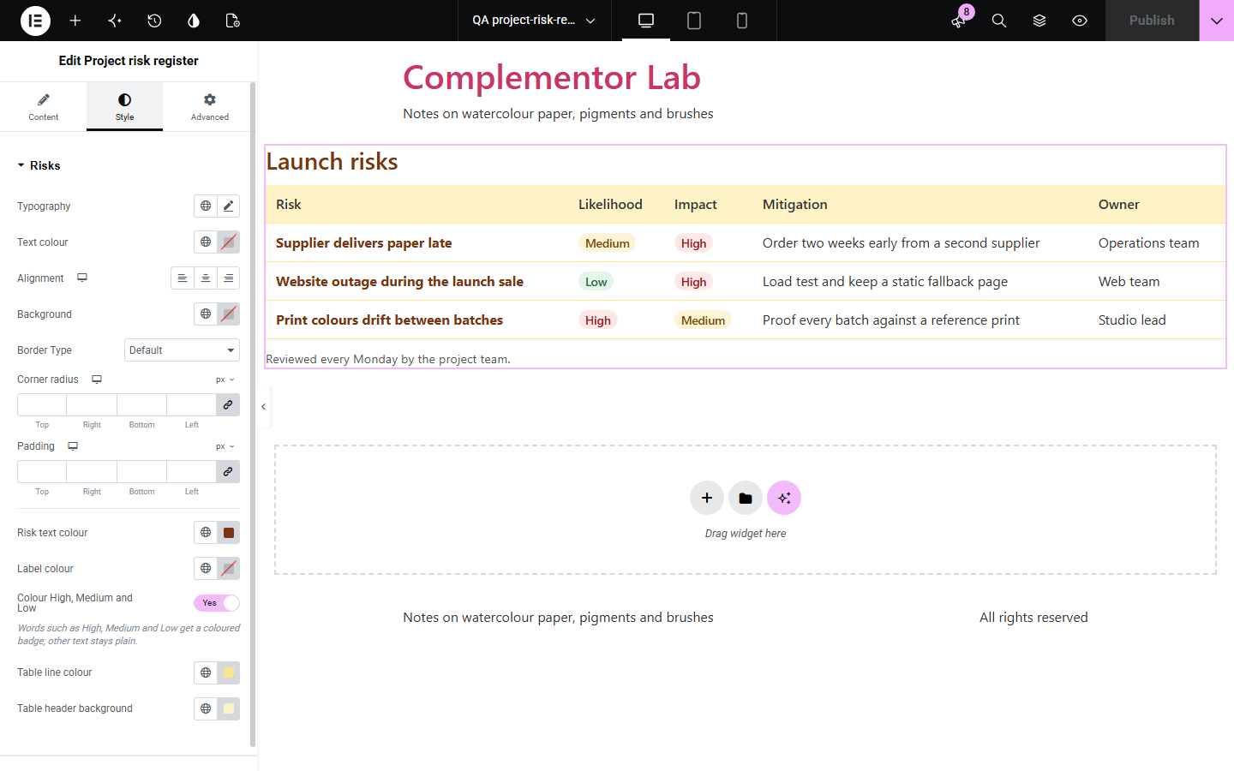Switch to desktop device view
The image size is (1234, 771).
646,21
